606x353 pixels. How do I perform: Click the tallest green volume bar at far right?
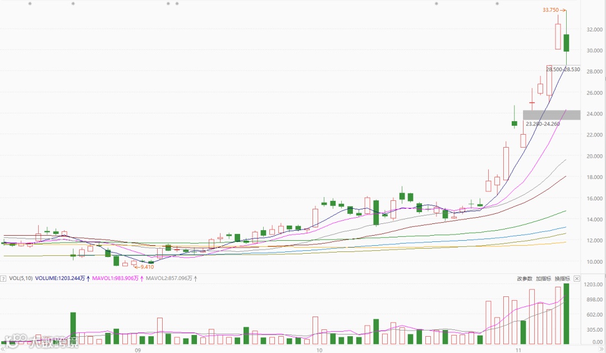[x=566, y=314]
